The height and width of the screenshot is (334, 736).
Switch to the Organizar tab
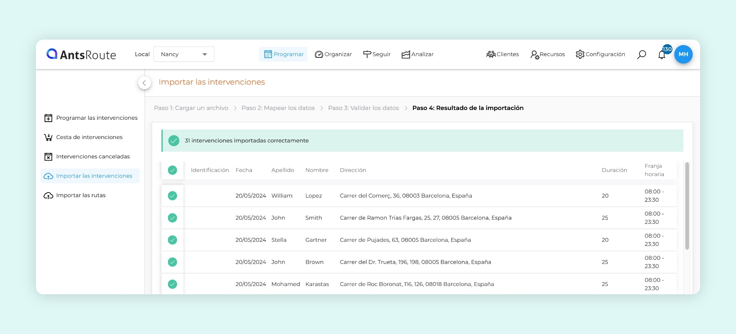click(333, 54)
